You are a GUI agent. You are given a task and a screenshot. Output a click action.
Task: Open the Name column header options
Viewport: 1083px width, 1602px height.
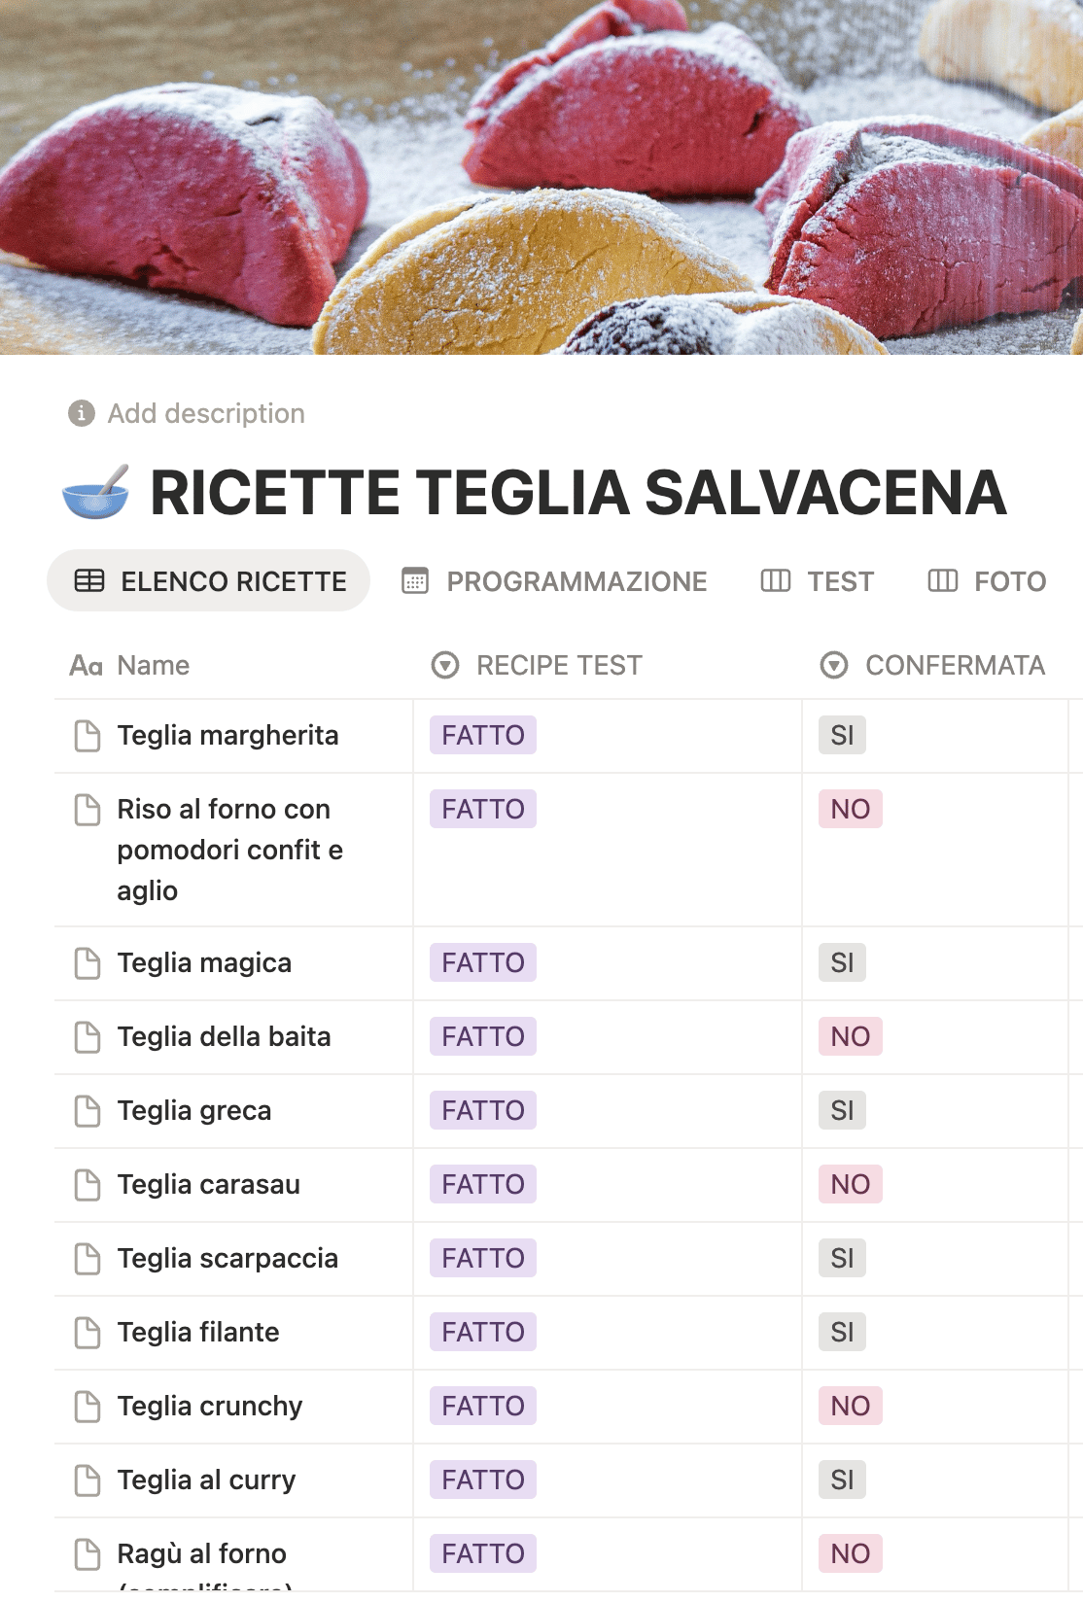[153, 666]
